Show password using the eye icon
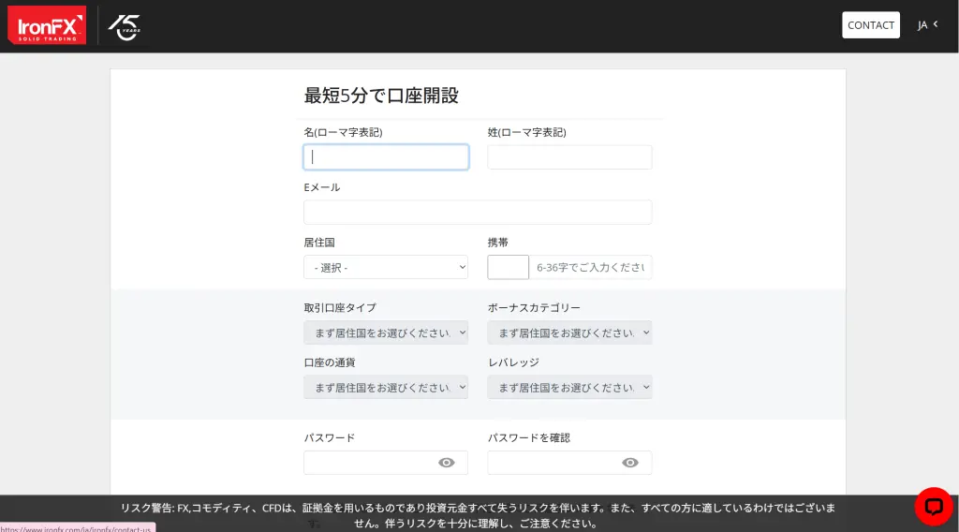This screenshot has width=959, height=532. click(447, 463)
